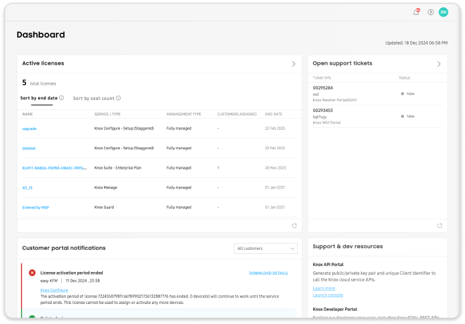Click the END DATE column header
465x324 pixels.
273,114
